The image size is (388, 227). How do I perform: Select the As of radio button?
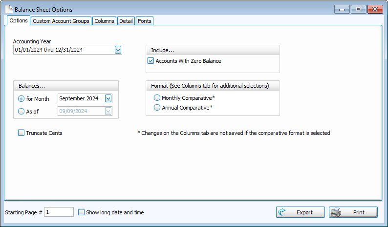pyautogui.click(x=22, y=111)
